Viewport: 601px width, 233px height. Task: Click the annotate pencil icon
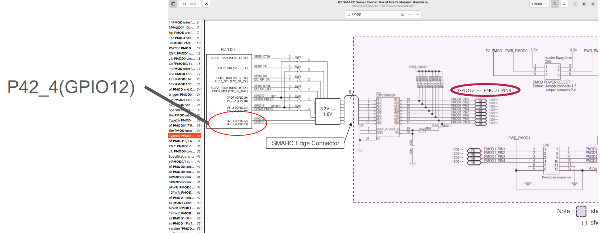point(206,4)
